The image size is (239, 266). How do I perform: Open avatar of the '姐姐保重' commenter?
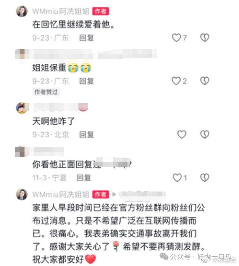[22, 54]
